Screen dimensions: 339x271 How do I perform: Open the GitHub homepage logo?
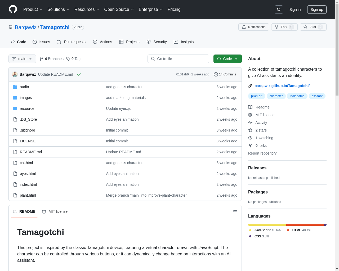[x=13, y=9]
